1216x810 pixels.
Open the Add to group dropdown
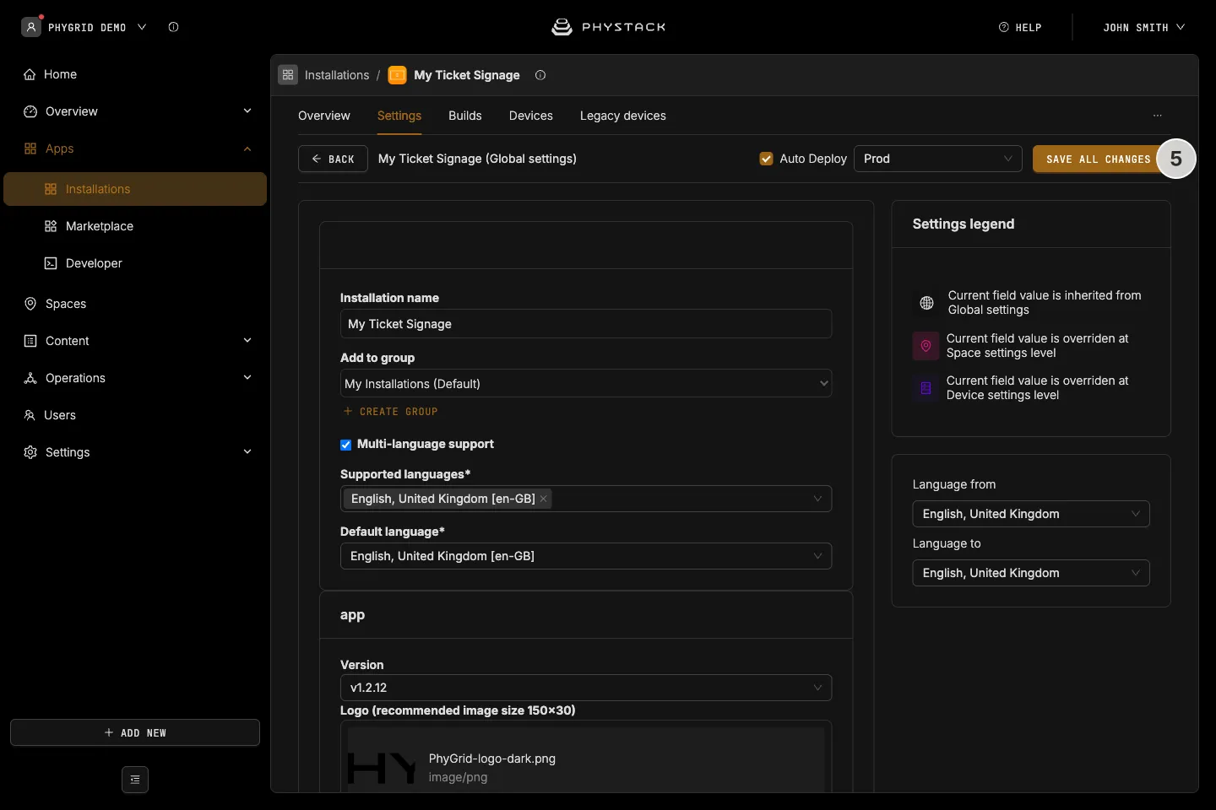point(586,384)
